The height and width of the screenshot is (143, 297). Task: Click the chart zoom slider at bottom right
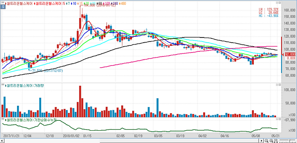[x=287, y=141]
